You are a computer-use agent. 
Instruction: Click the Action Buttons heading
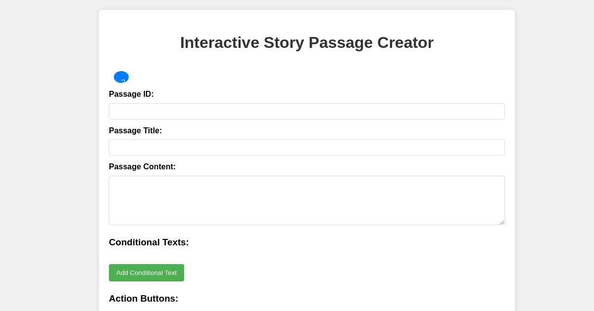pyautogui.click(x=144, y=299)
